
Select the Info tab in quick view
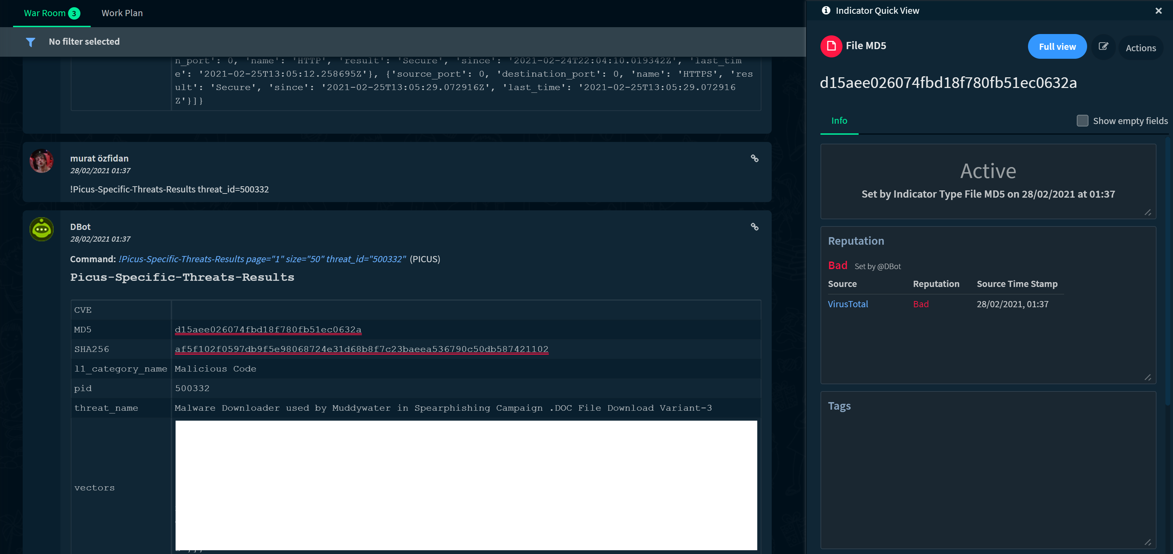tap(839, 121)
